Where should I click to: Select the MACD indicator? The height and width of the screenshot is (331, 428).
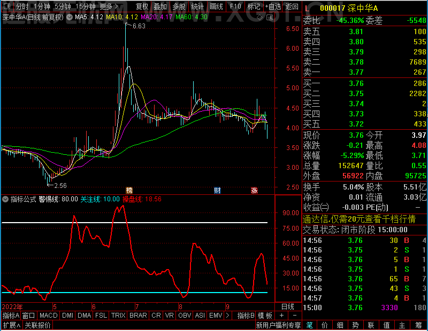tap(48, 316)
